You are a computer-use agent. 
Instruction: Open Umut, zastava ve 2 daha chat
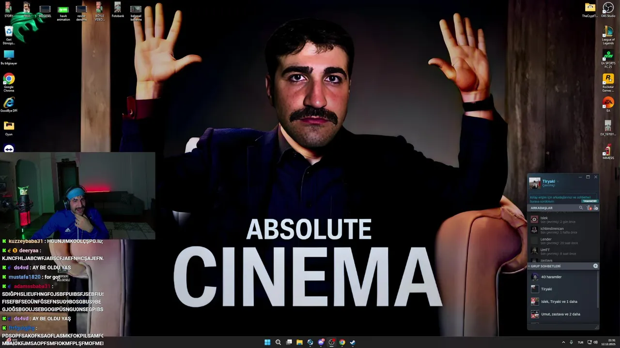(563, 314)
